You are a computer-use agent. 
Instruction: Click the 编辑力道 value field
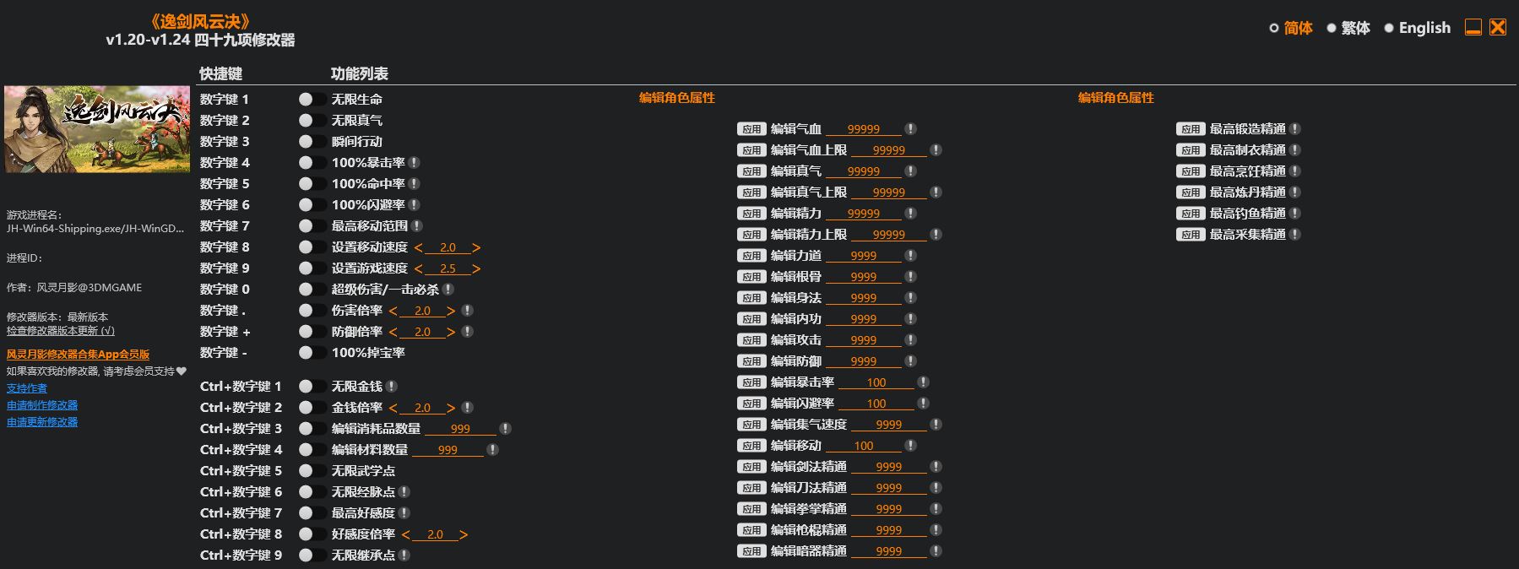863,255
